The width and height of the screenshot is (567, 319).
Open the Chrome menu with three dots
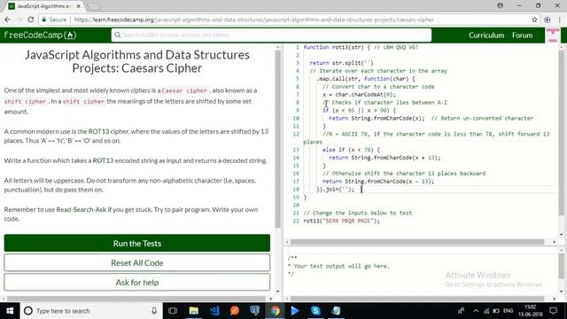(x=560, y=19)
